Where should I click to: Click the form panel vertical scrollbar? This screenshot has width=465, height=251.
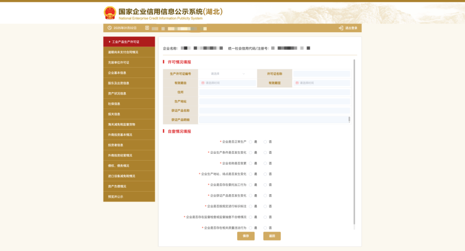tap(354, 142)
